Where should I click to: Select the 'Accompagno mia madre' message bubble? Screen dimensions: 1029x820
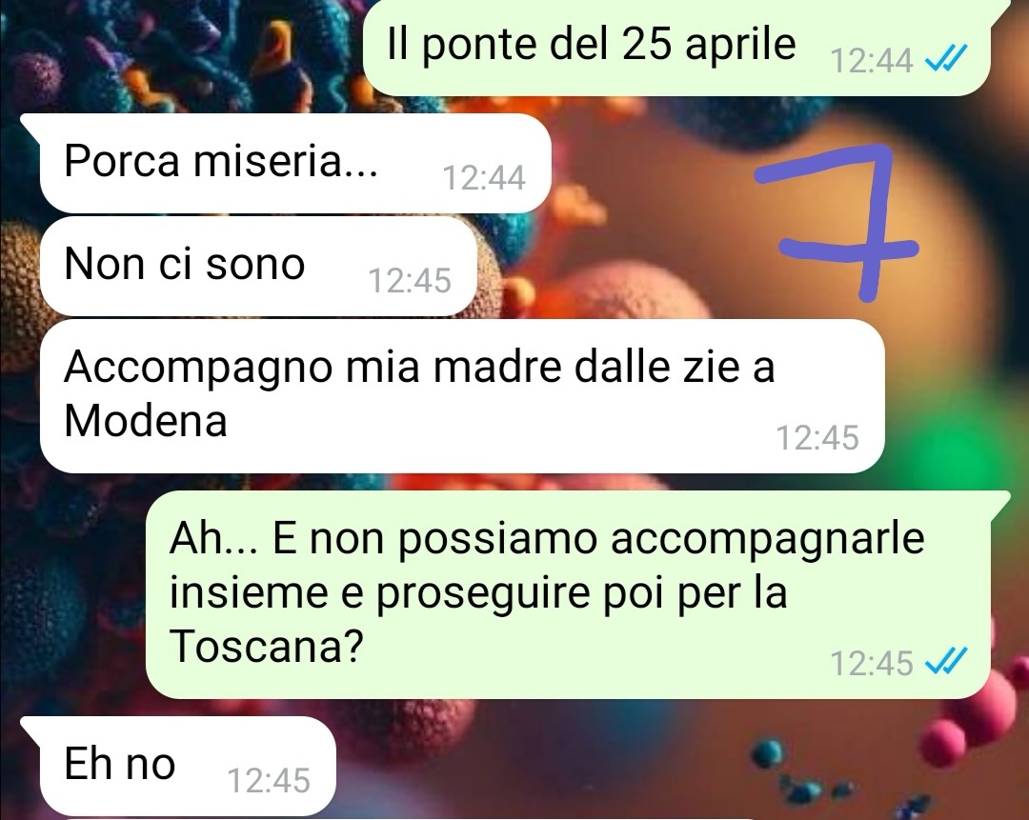click(x=462, y=396)
